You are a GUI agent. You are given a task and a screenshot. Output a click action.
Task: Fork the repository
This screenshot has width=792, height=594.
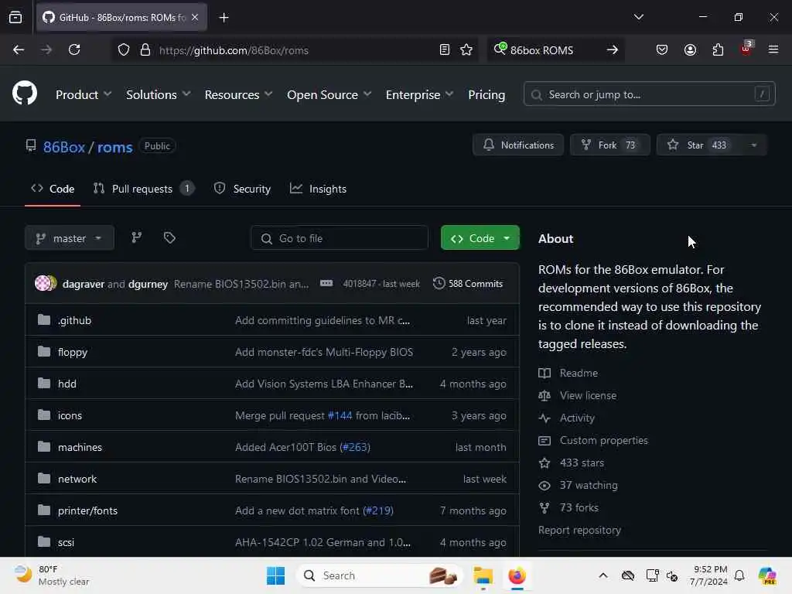610,145
